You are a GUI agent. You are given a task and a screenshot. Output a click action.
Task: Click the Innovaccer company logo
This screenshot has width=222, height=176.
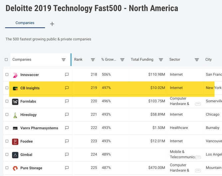pos(15,75)
